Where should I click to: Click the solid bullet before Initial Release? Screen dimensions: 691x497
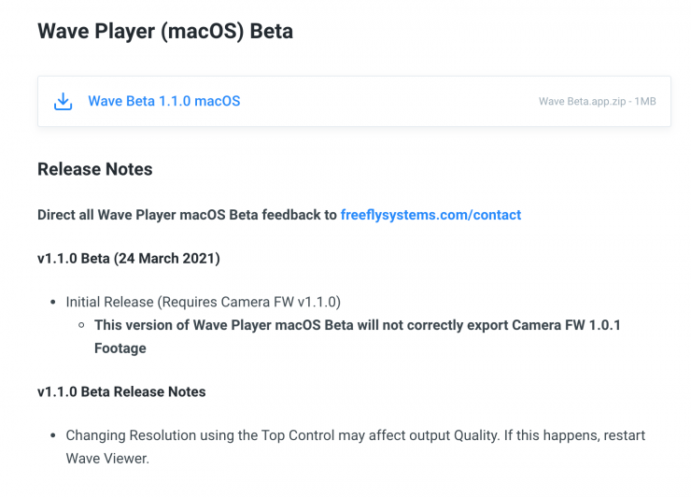pos(52,303)
